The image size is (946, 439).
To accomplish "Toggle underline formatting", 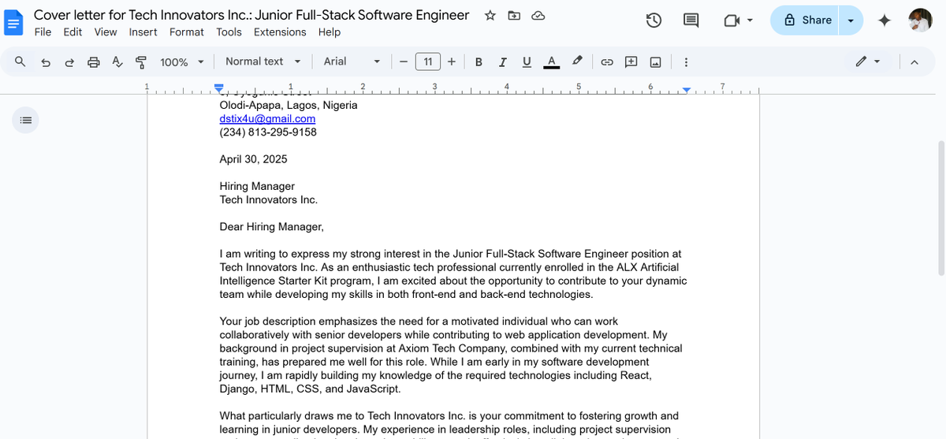I will coord(527,61).
